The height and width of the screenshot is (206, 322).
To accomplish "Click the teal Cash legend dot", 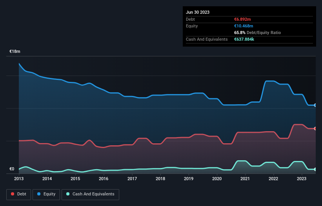I will click(68, 194).
